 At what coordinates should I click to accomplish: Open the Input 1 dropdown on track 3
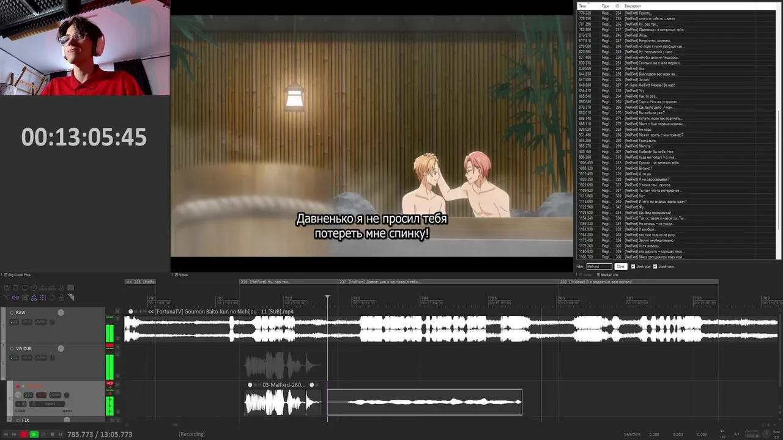[x=47, y=404]
